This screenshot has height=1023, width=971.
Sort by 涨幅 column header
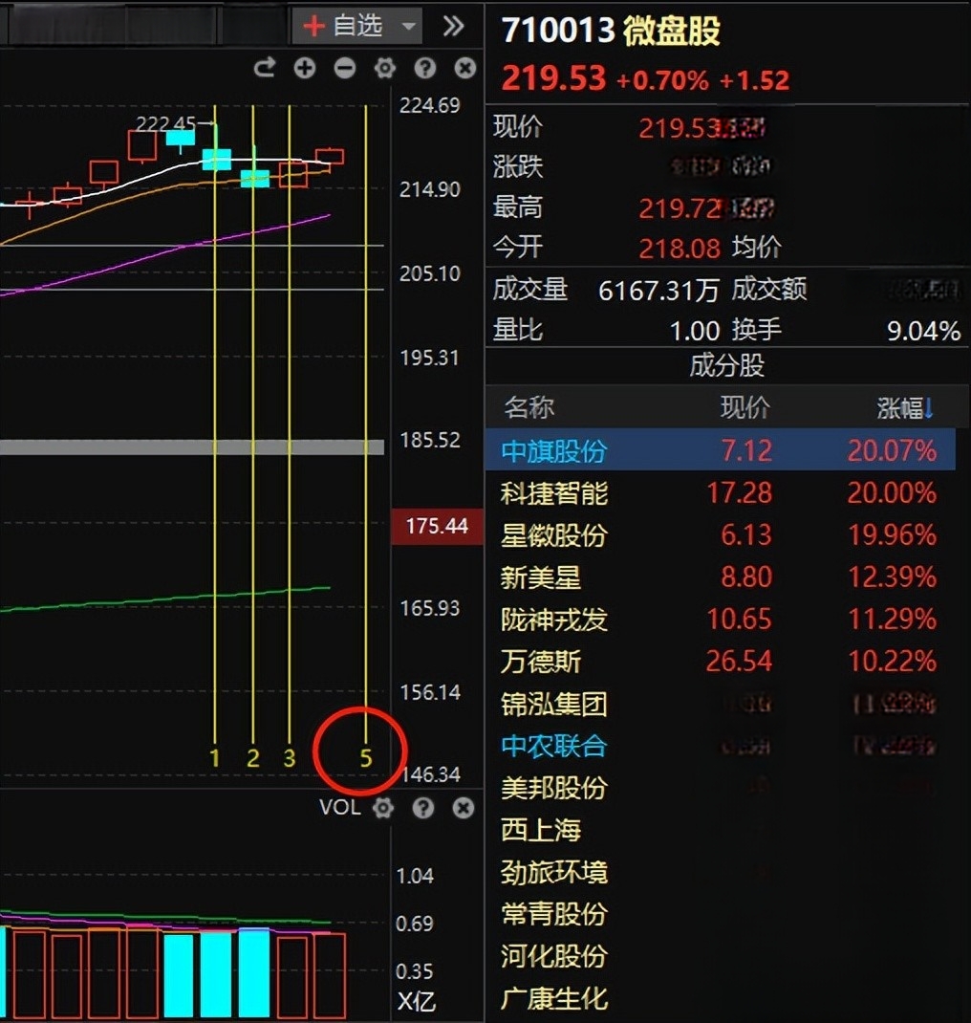905,408
